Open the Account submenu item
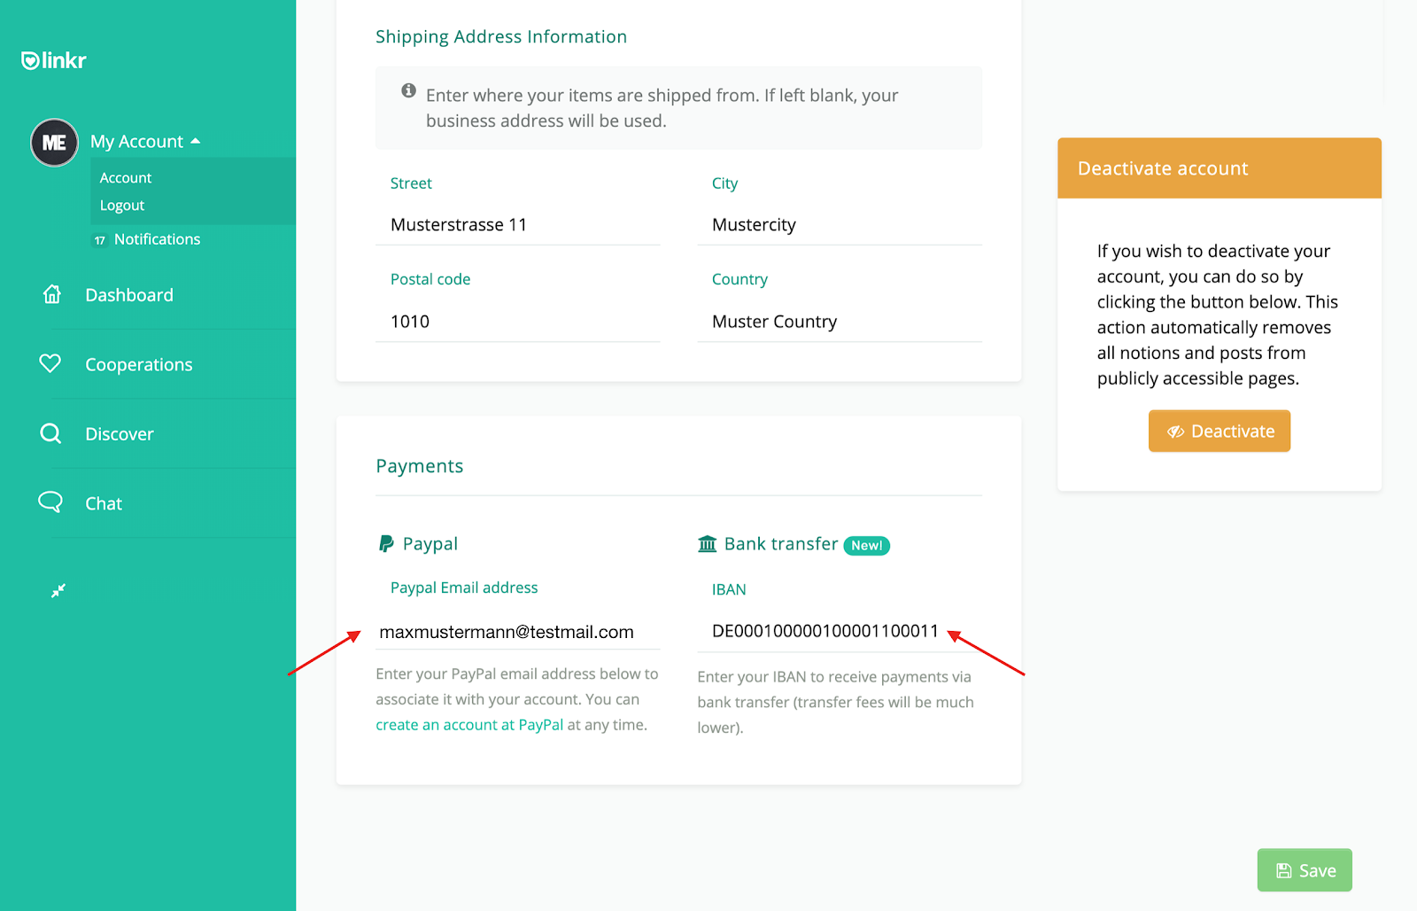 [126, 178]
